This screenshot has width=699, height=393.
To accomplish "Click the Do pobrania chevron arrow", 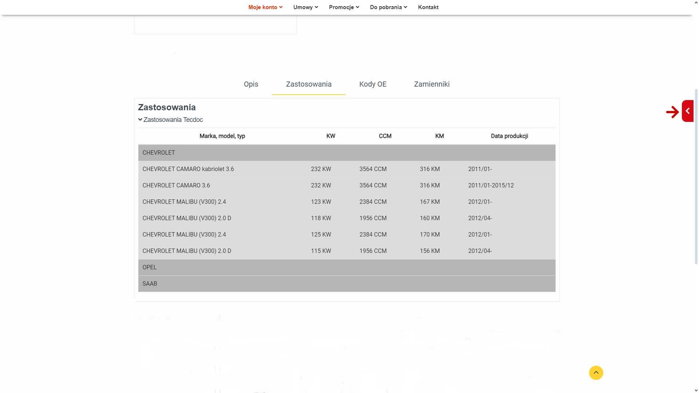I will pos(406,7).
